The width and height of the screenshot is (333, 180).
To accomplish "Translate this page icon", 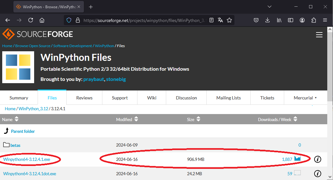I will point(220,20).
